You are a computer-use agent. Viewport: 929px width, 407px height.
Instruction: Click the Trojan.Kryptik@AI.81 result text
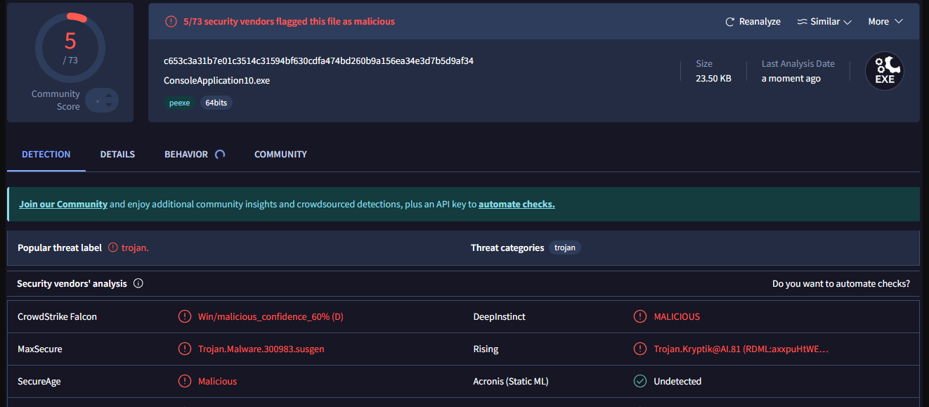click(x=741, y=349)
